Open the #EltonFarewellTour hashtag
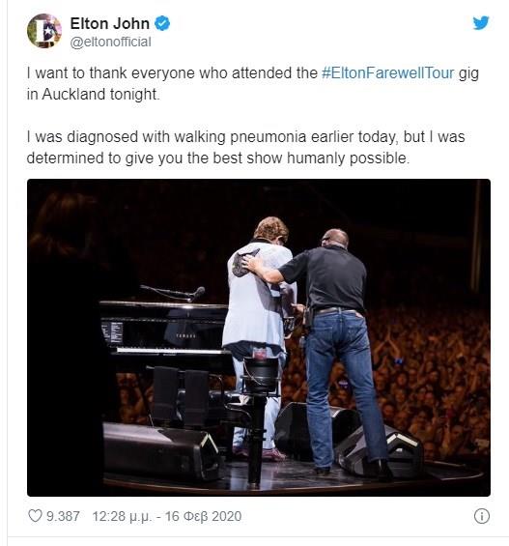 [388, 73]
